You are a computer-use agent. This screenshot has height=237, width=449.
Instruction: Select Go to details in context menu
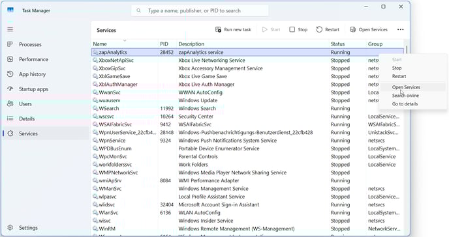point(405,104)
